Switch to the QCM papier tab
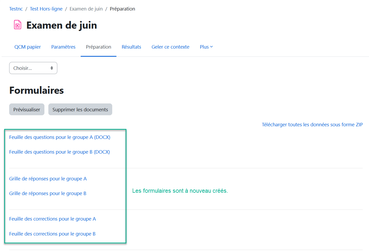This screenshot has height=251, width=369. coord(28,47)
